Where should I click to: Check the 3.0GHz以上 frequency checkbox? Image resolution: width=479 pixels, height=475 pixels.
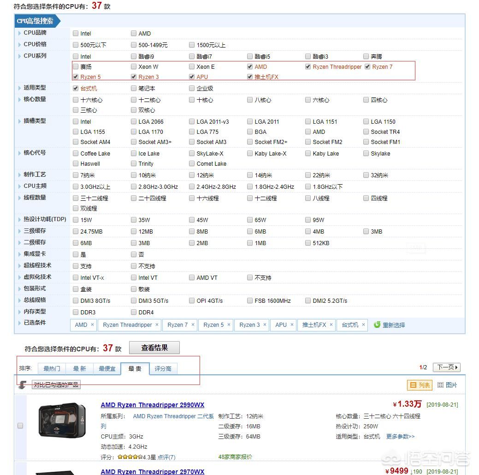(76, 186)
